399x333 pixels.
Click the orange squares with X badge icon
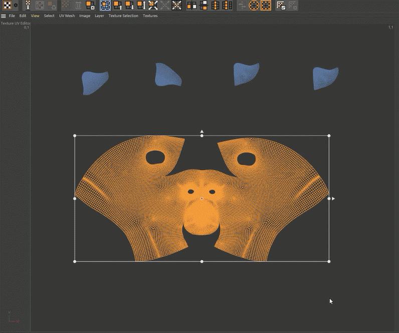tap(90, 5)
